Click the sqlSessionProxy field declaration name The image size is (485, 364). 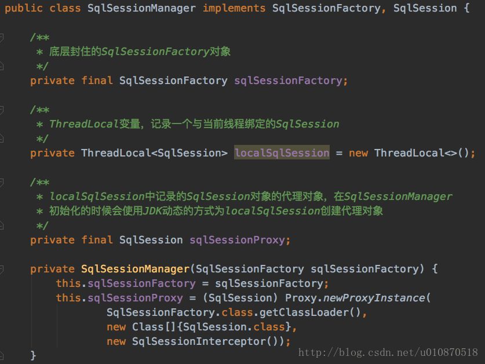tap(237, 240)
